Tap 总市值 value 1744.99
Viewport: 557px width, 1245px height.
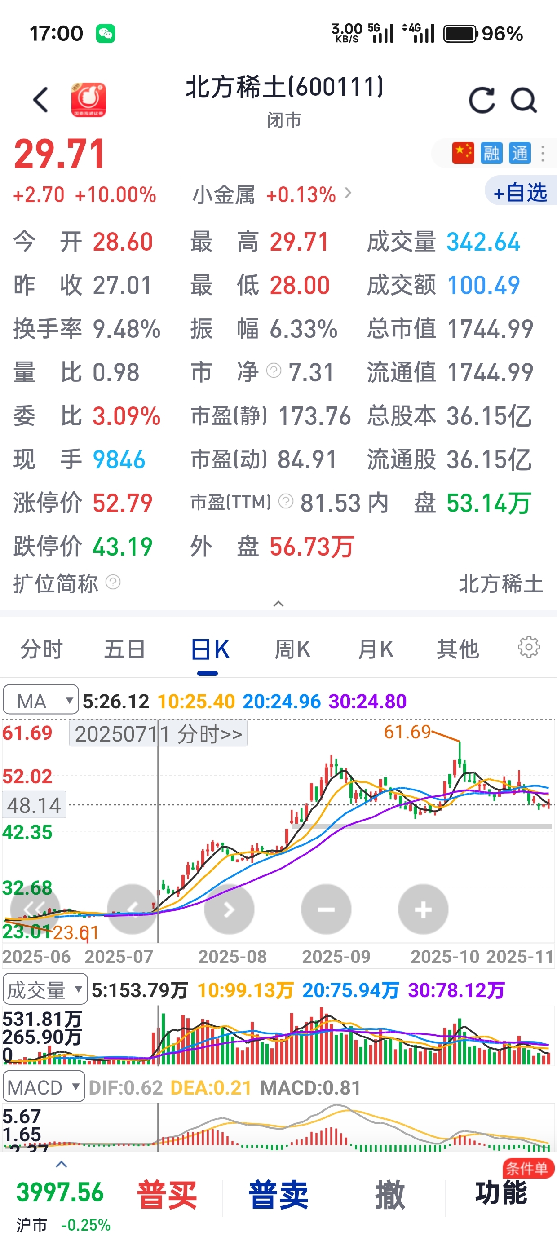point(490,329)
